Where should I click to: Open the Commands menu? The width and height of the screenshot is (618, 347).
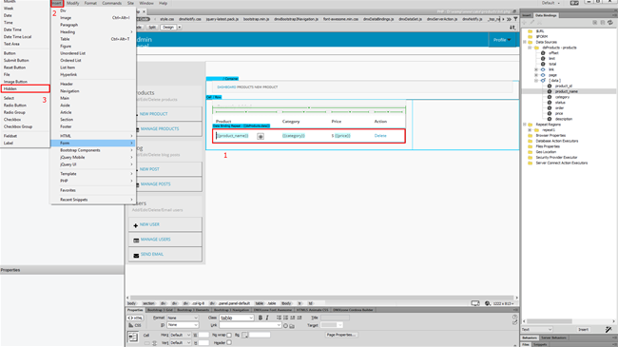tap(111, 3)
